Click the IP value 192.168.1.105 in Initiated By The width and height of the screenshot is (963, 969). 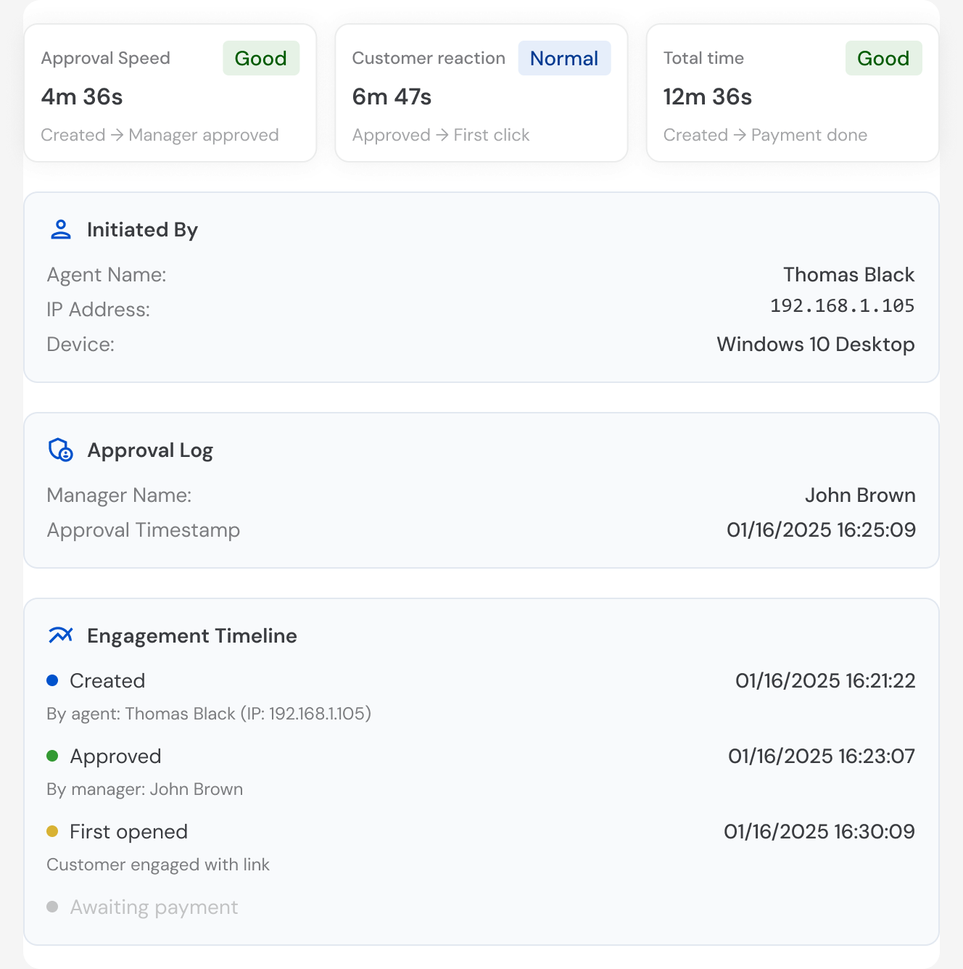click(842, 306)
